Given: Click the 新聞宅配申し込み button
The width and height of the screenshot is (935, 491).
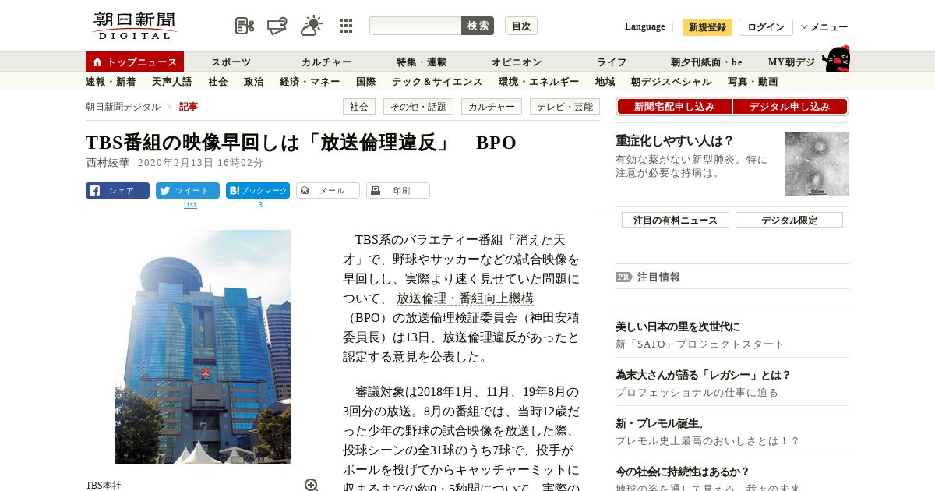Looking at the screenshot, I should [x=674, y=107].
